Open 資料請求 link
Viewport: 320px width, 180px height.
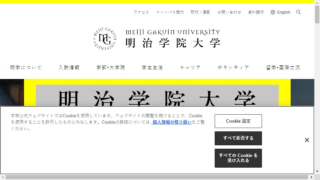tap(256, 12)
